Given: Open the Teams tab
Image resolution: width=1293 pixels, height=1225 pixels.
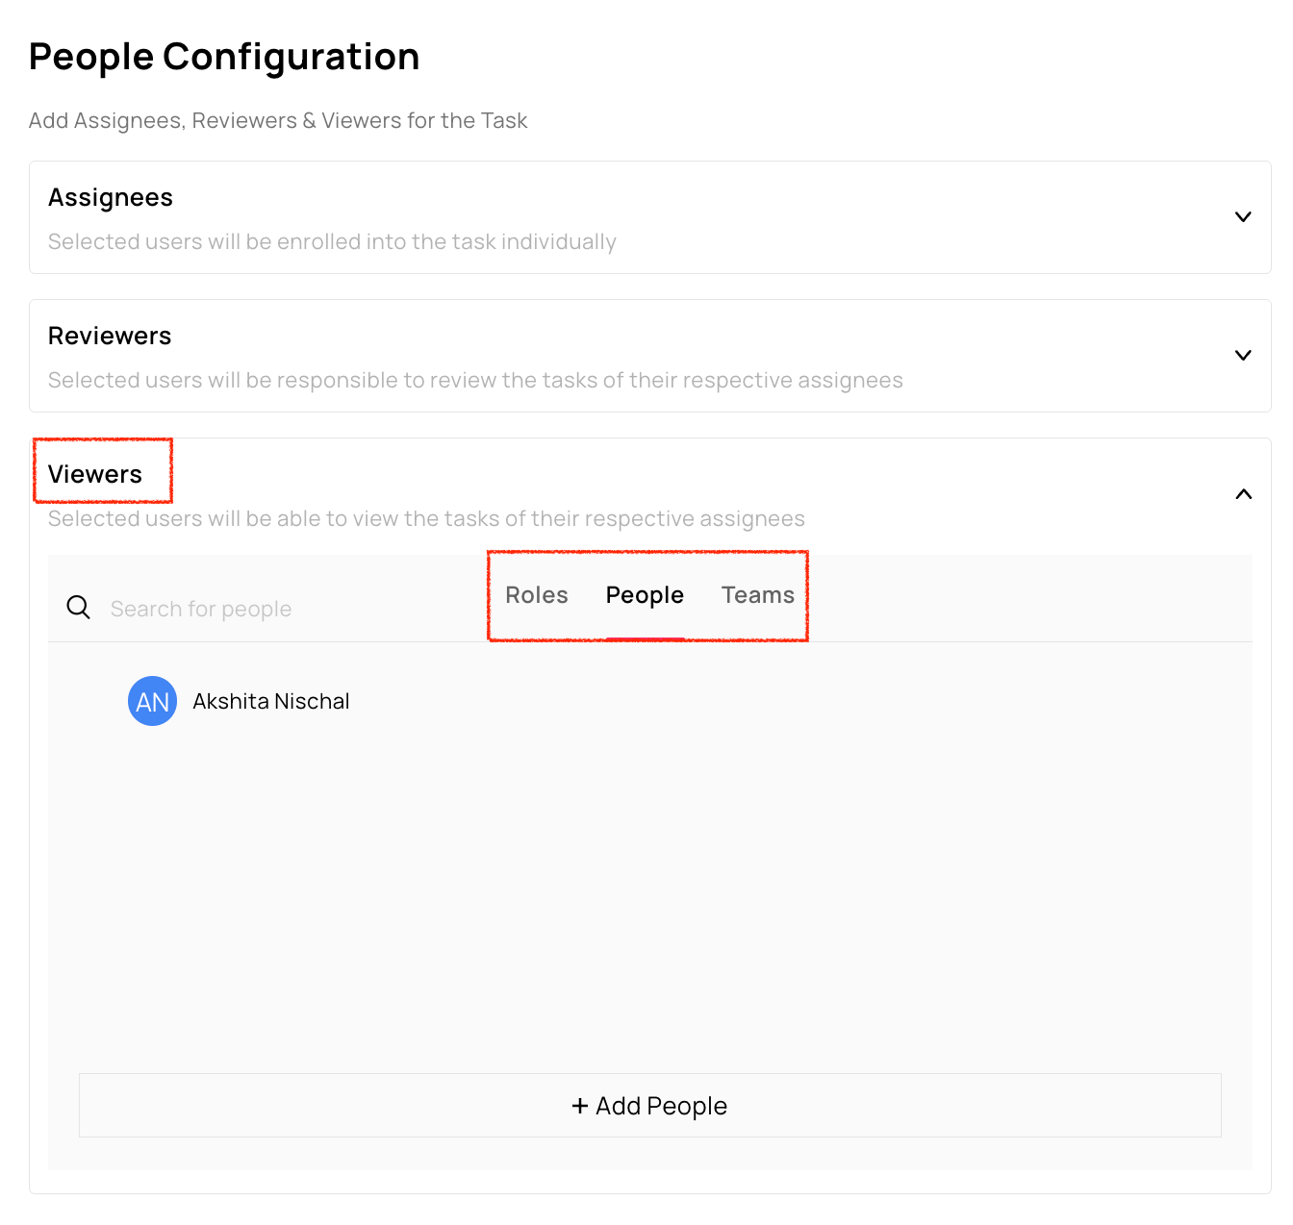Looking at the screenshot, I should (757, 595).
